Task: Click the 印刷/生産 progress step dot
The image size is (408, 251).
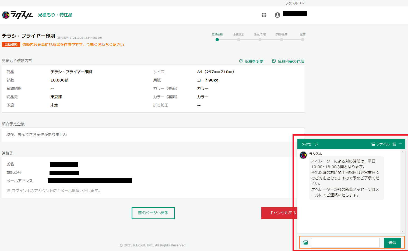Action: pos(282,40)
